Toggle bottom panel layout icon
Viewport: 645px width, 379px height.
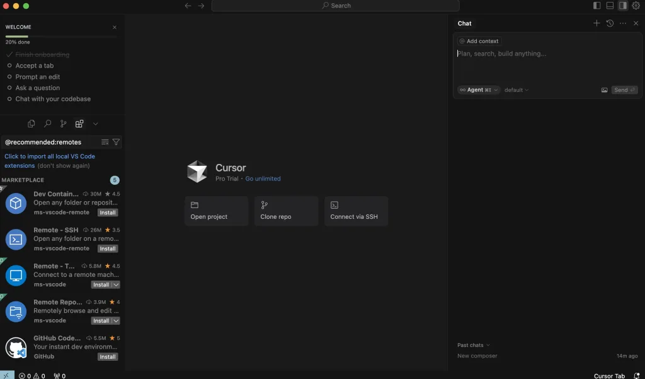click(x=610, y=5)
